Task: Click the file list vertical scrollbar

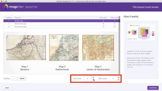Action: coord(119,45)
